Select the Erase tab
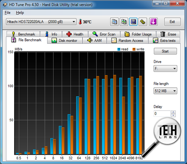 pyautogui.click(x=168, y=34)
